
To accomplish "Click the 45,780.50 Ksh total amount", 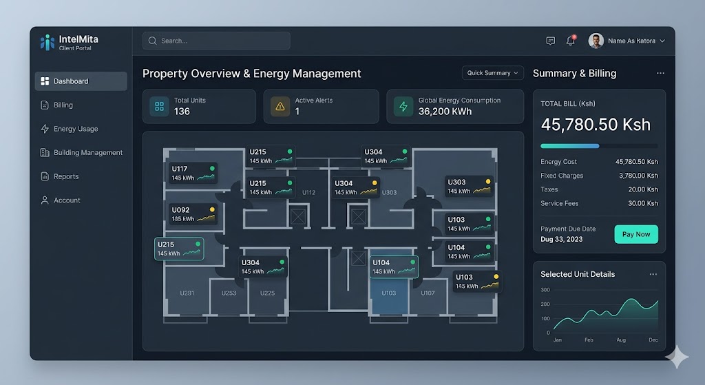I will tap(596, 125).
